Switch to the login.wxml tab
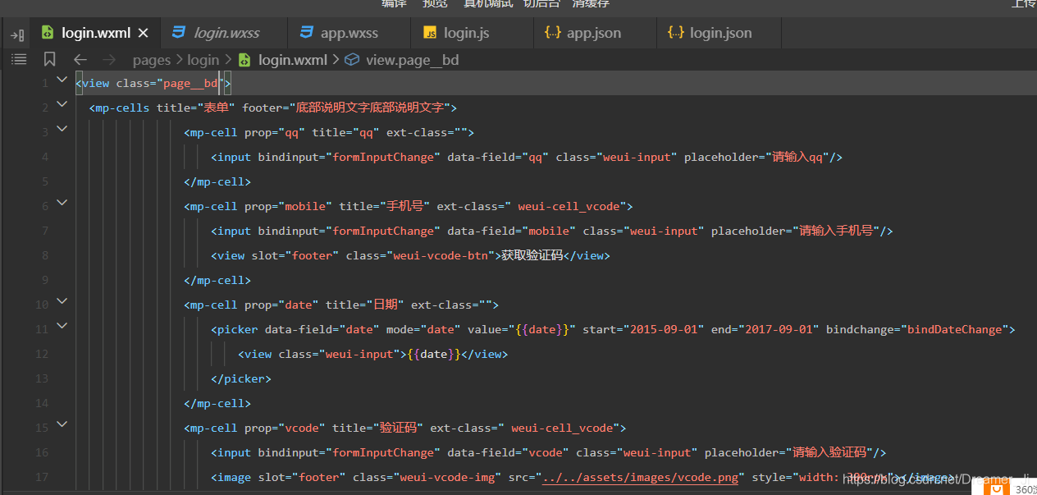 click(95, 33)
